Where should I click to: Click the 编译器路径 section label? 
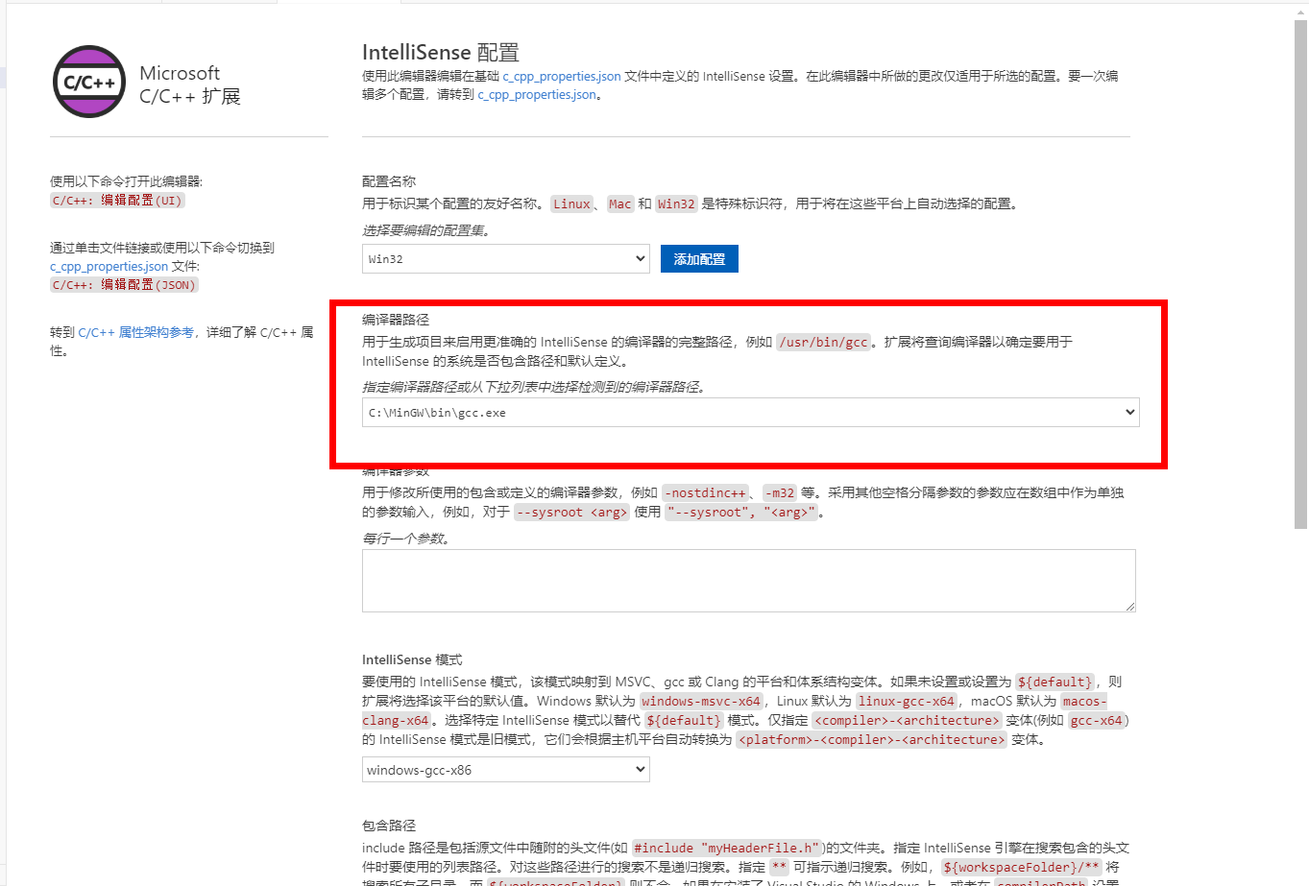(x=396, y=320)
